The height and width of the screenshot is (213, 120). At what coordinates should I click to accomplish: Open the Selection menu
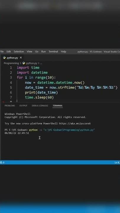(19, 51)
